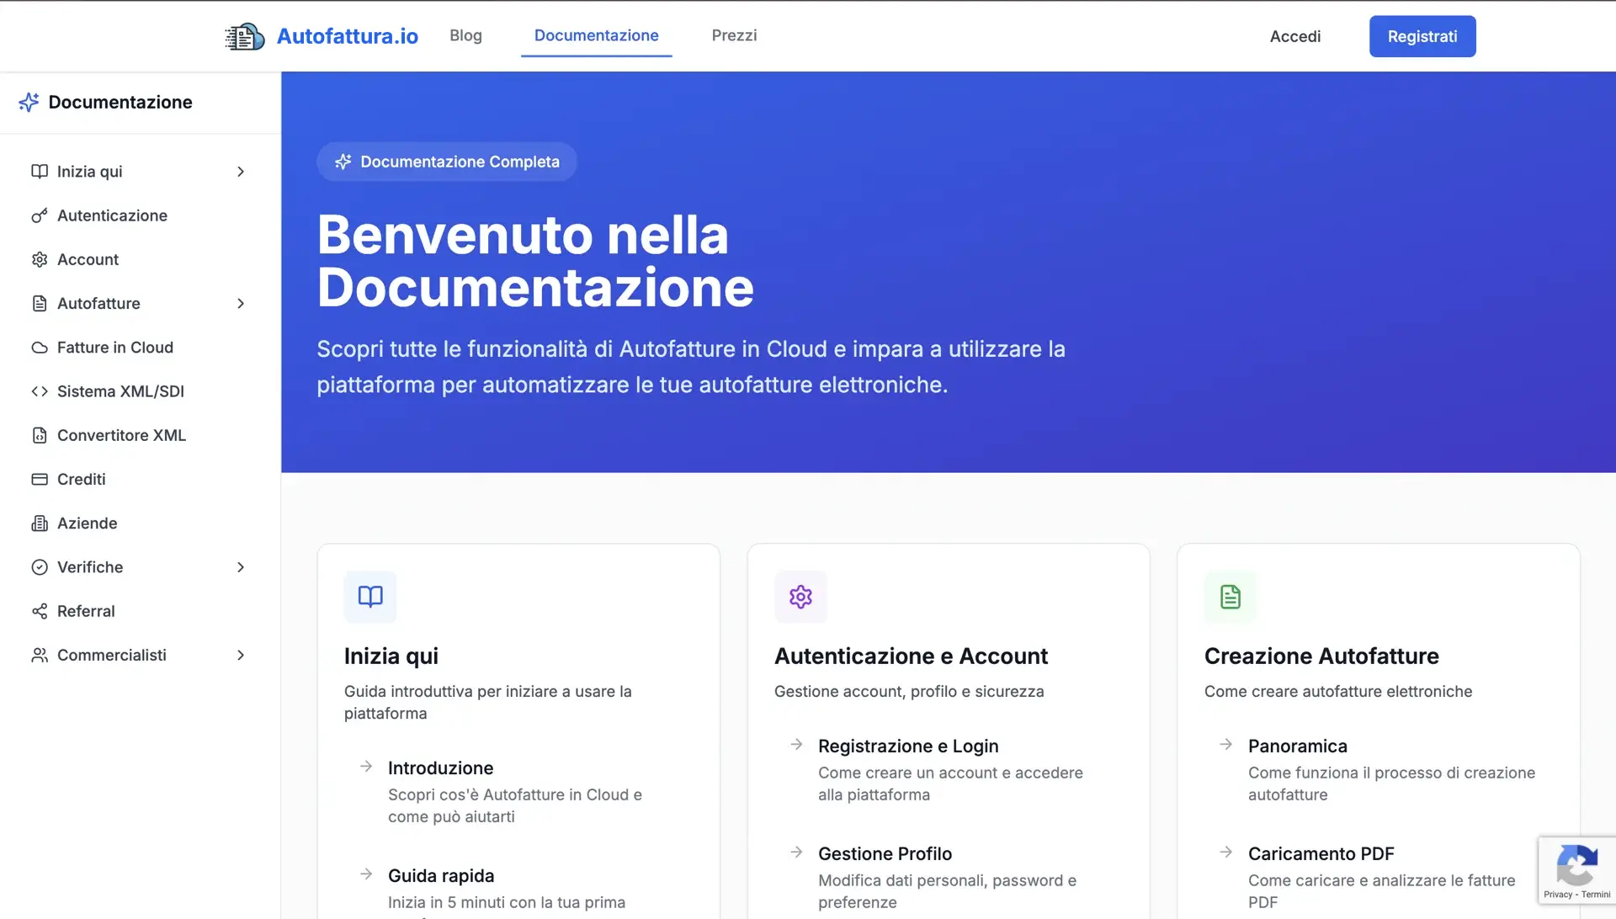1616x919 pixels.
Task: Select the Crediti card icon in sidebar
Action: 40,479
